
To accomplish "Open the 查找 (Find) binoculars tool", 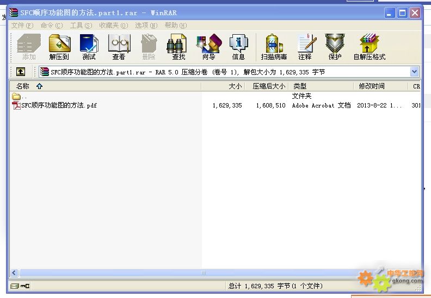I will coord(178,47).
